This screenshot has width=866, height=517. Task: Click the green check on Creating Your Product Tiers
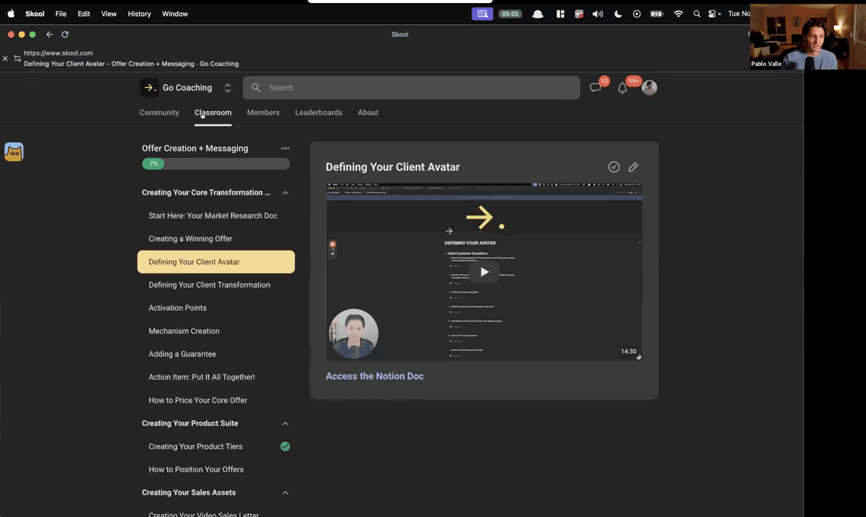pos(285,447)
